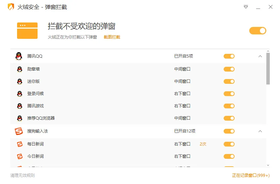Click 中间窗口 label in 勋章墙 row
The width and height of the screenshot is (280, 184).
182,69
